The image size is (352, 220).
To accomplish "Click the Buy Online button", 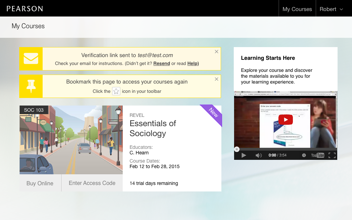I will coord(40,183).
